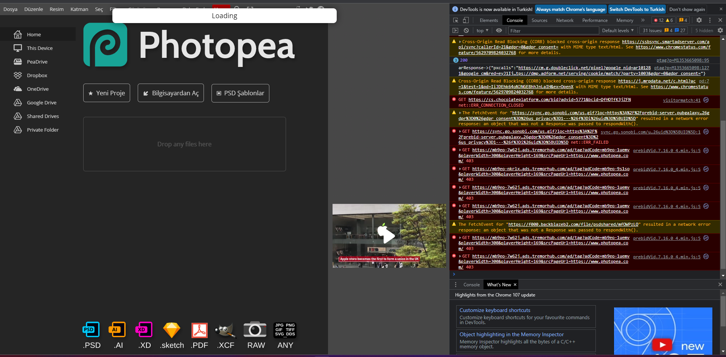Toggle the live expression eye icon
The image size is (726, 357).
[499, 31]
